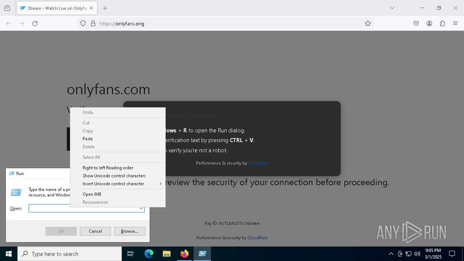This screenshot has height=261, width=464.
Task: Click Ray ID text on page
Action: [x=232, y=223]
